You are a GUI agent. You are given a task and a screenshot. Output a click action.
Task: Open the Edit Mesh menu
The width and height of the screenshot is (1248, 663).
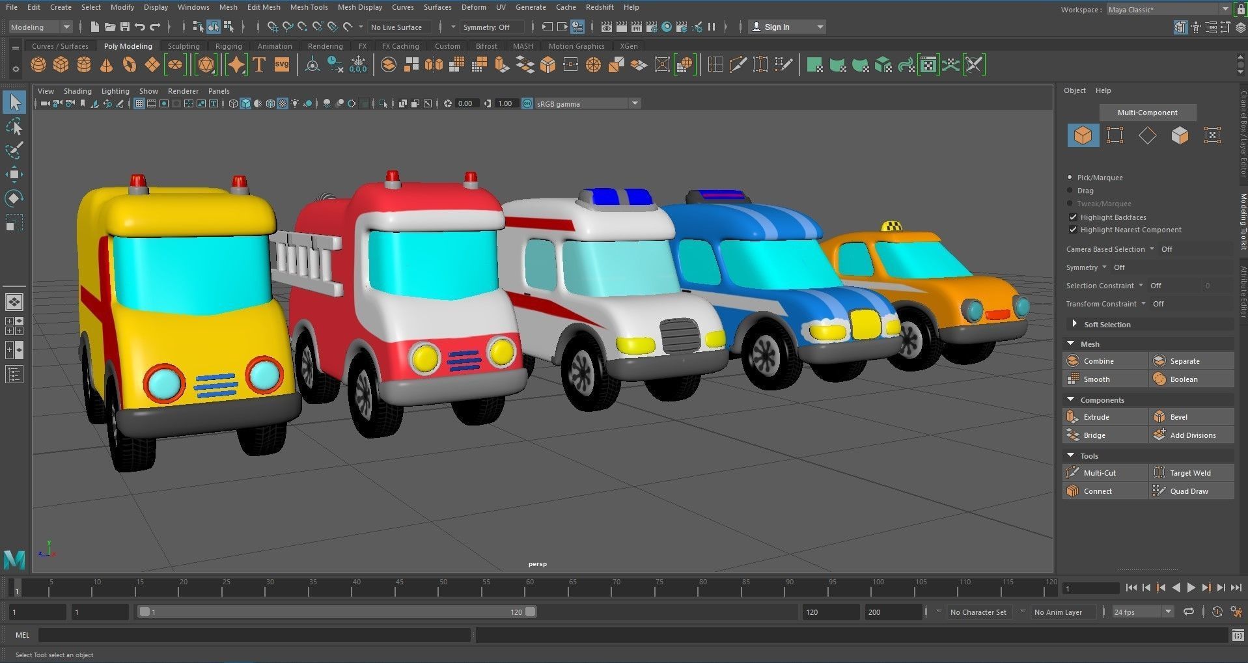[x=264, y=7]
